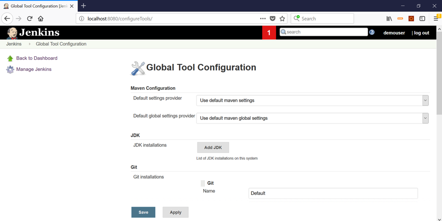Click the Jenkins breadcrumb link
Screen dimensions: 442x221
[x=14, y=44]
